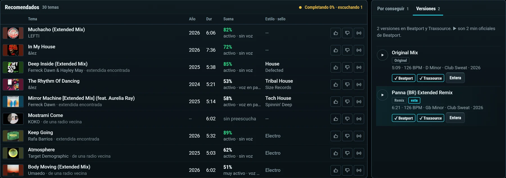
Task: Switch to Por conseguir tab
Action: (393, 9)
